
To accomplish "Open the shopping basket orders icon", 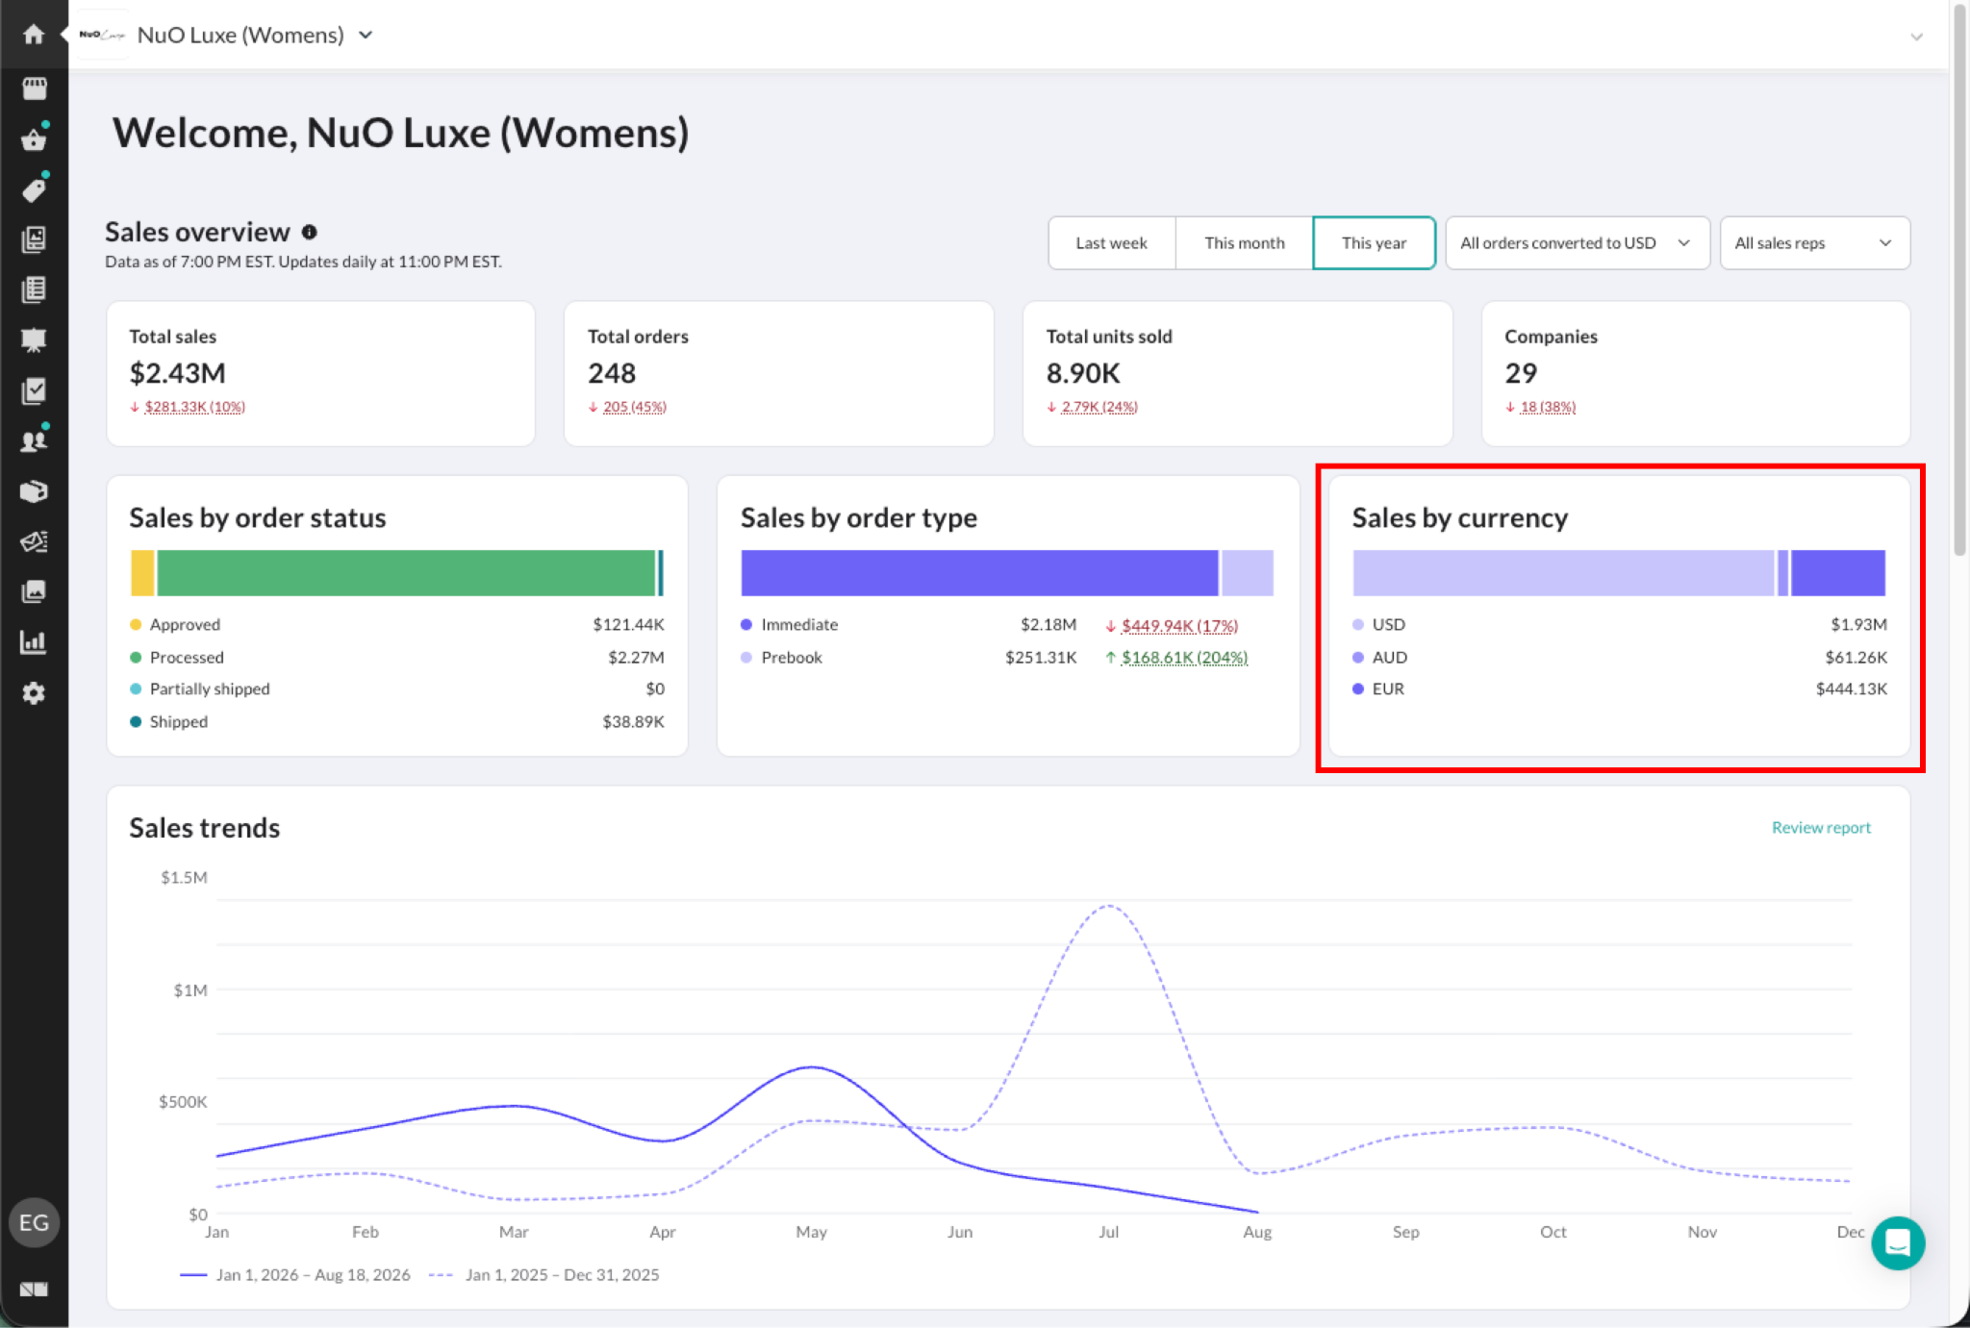I will 34,139.
